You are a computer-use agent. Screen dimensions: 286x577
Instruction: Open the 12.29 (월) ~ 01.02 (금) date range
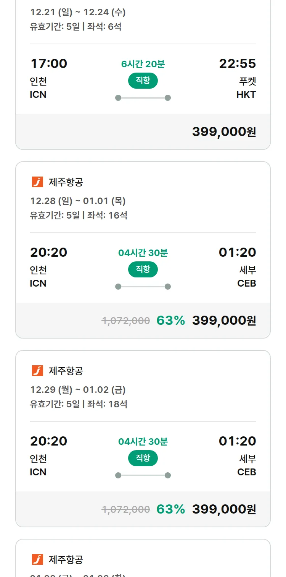[x=78, y=389]
